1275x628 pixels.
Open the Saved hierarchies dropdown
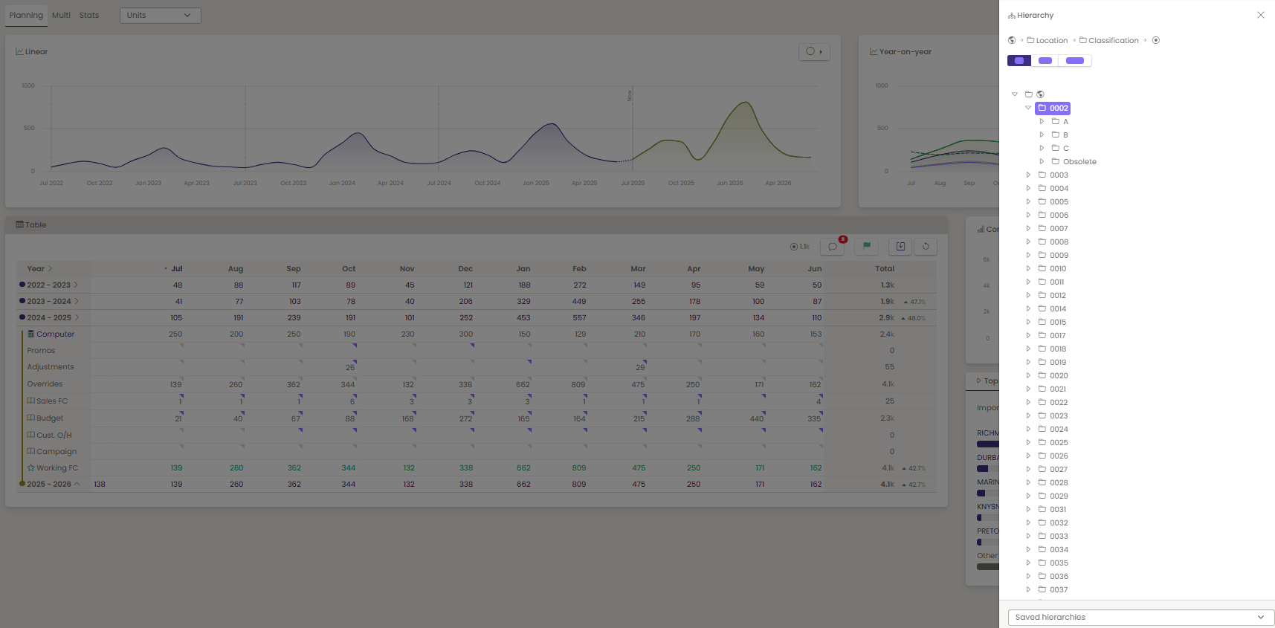1140,618
